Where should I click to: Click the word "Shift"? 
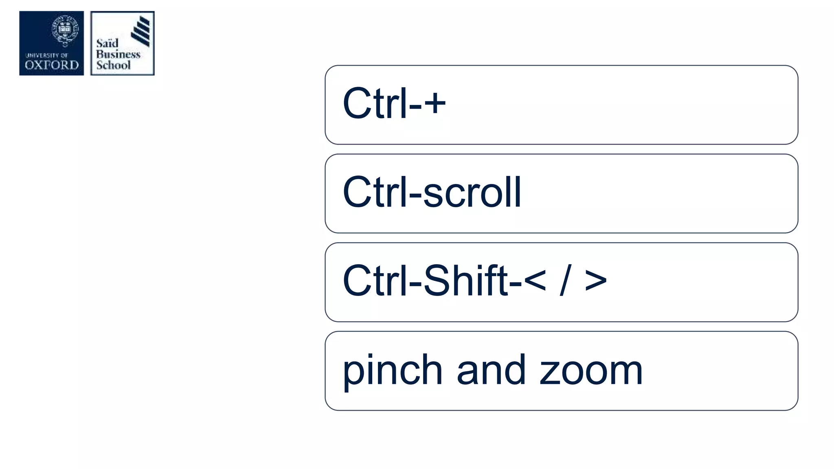click(466, 280)
